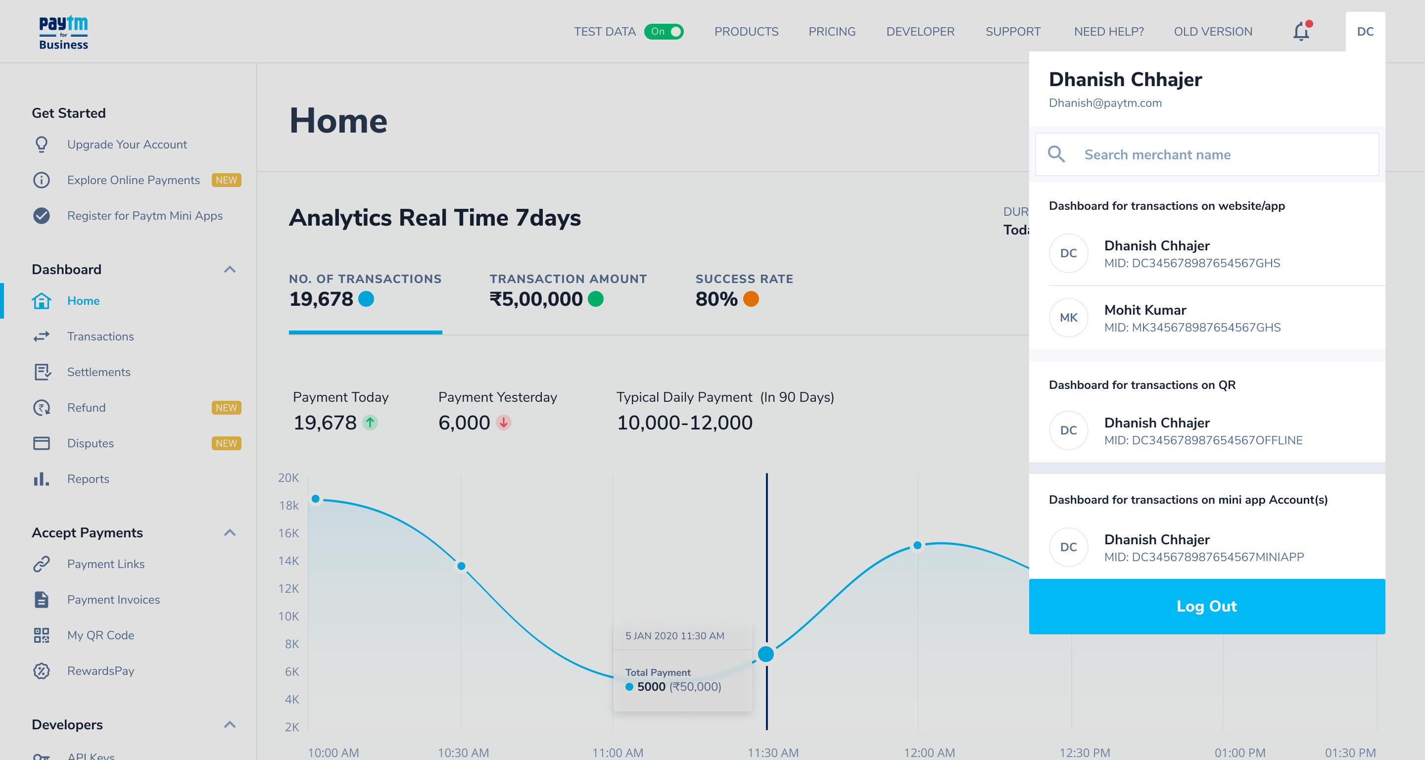
Task: Collapse the Developers section
Action: [x=230, y=724]
